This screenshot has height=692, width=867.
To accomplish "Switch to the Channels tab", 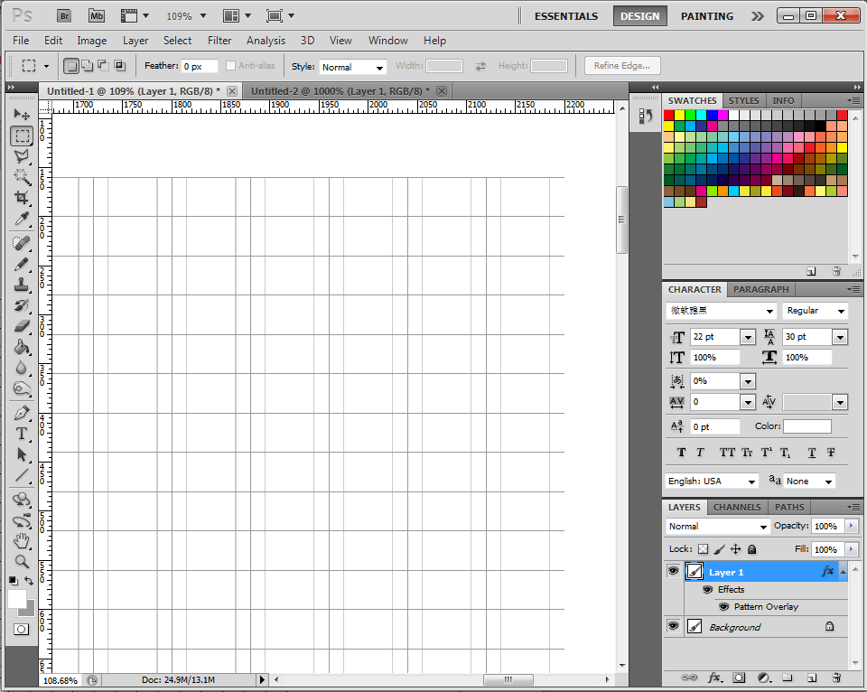I will point(737,507).
